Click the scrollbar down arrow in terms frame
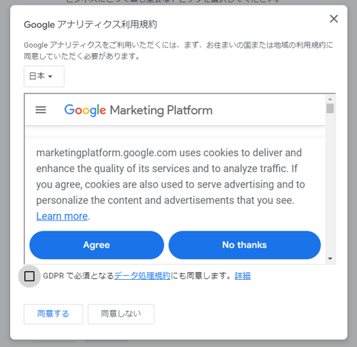Screen dimensions: 357x347 click(330, 258)
